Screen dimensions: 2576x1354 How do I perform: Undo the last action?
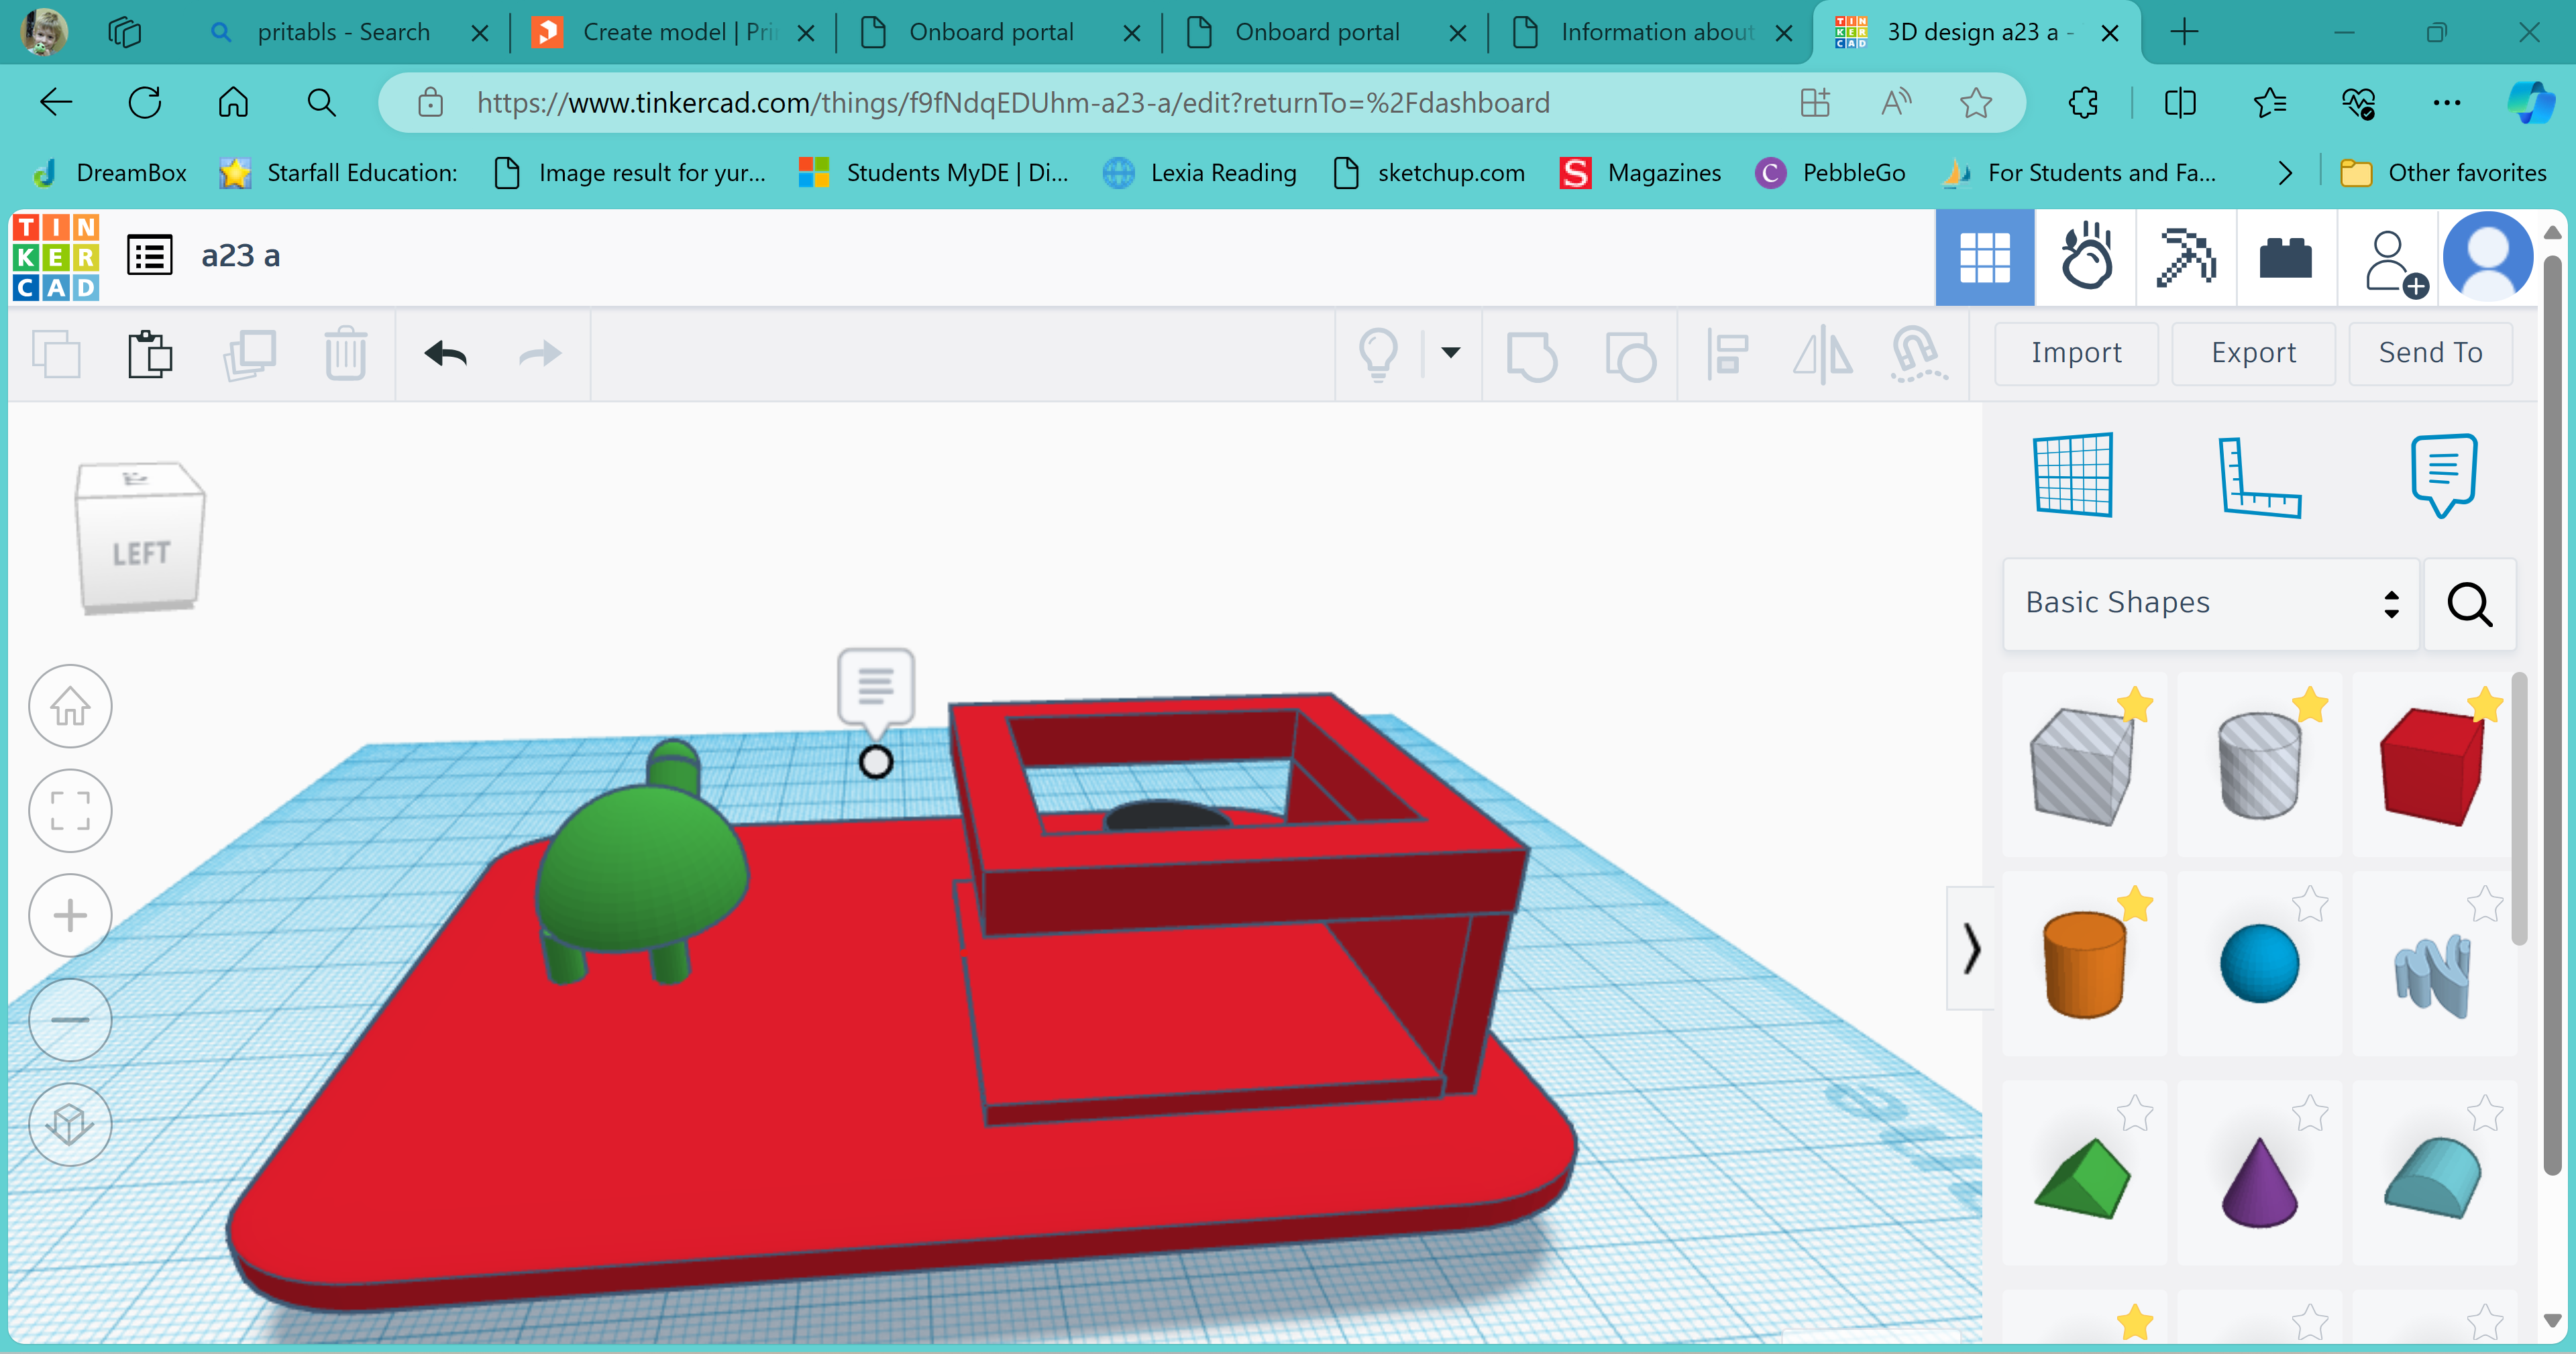446,354
